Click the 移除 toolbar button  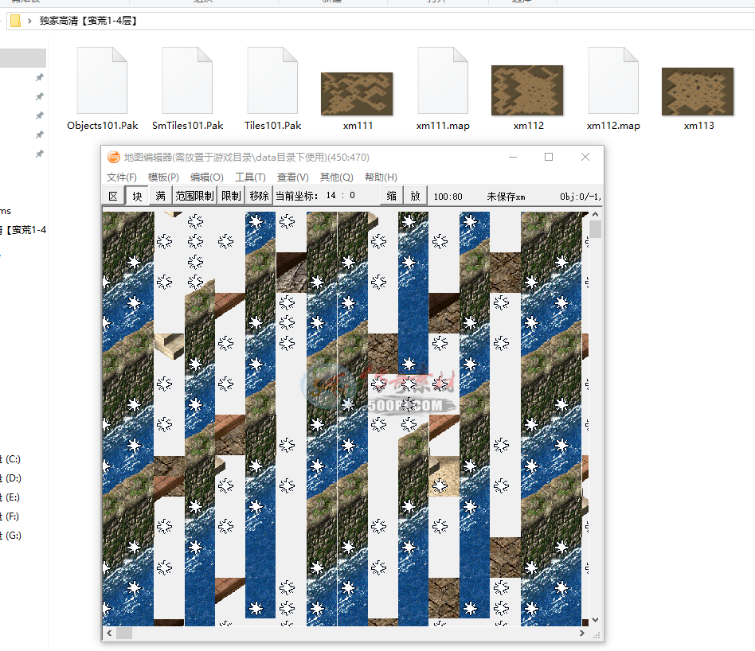point(260,196)
